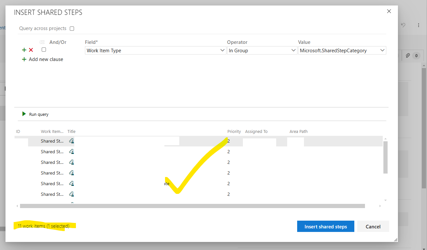Cancel the Insert Shared Steps dialog
The image size is (427, 250).
click(x=373, y=226)
